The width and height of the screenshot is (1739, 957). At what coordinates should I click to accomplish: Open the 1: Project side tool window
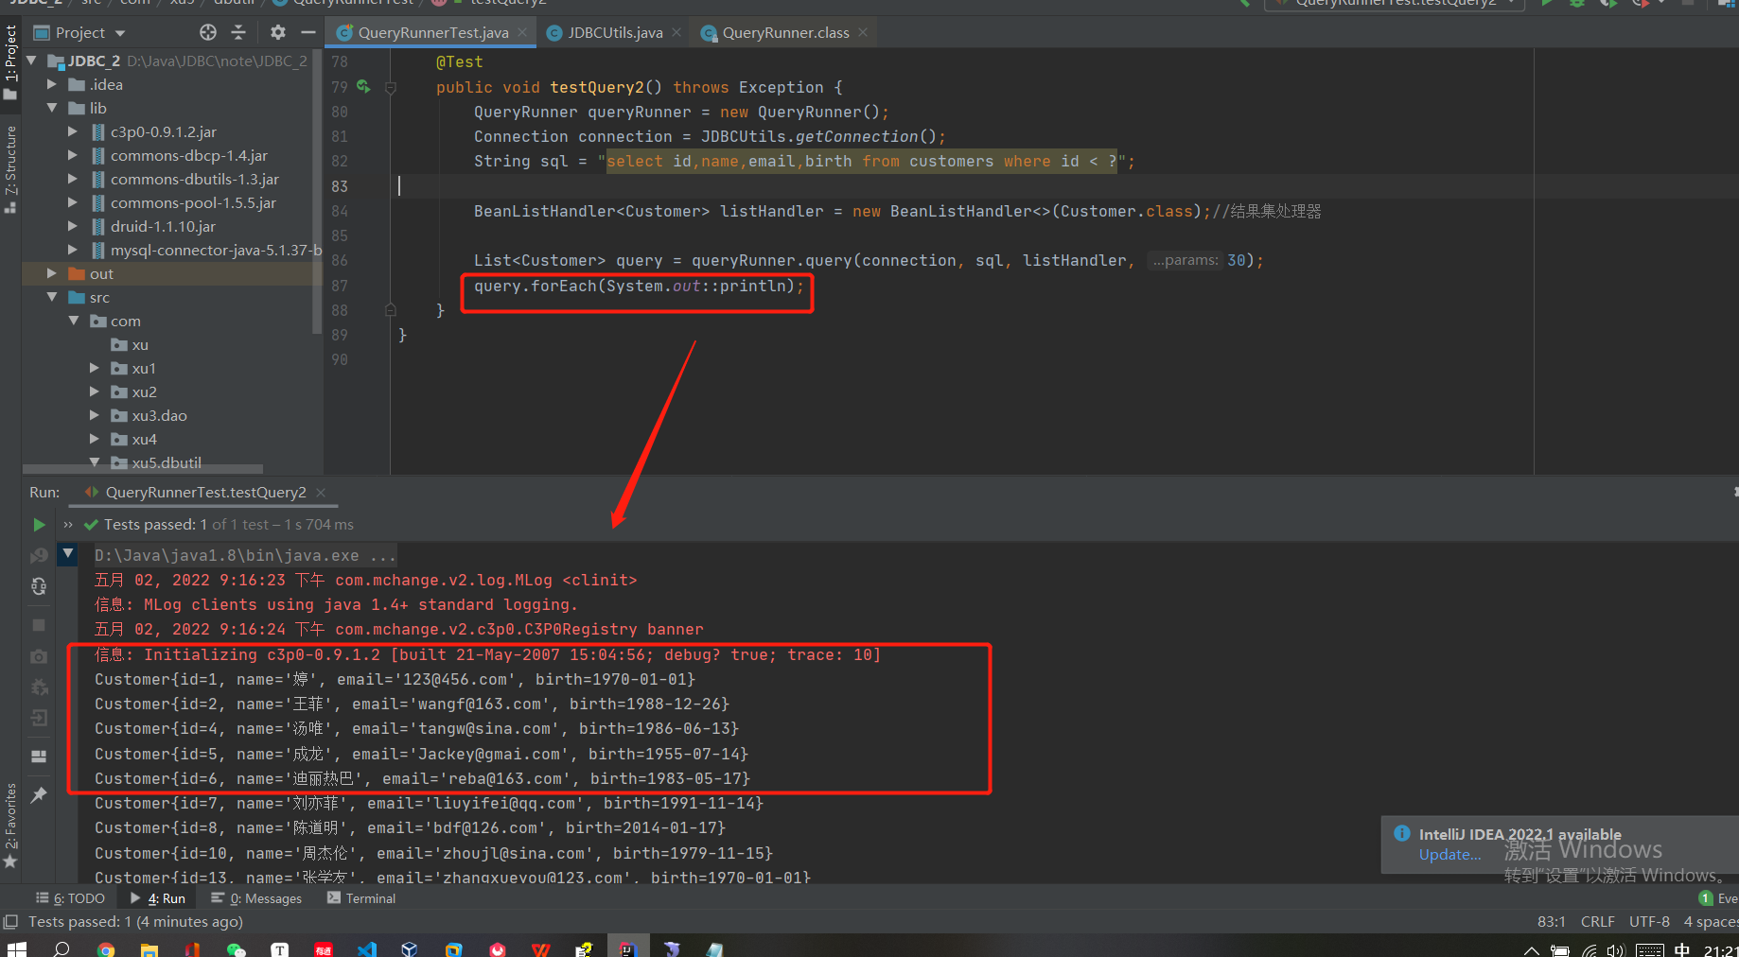point(10,62)
